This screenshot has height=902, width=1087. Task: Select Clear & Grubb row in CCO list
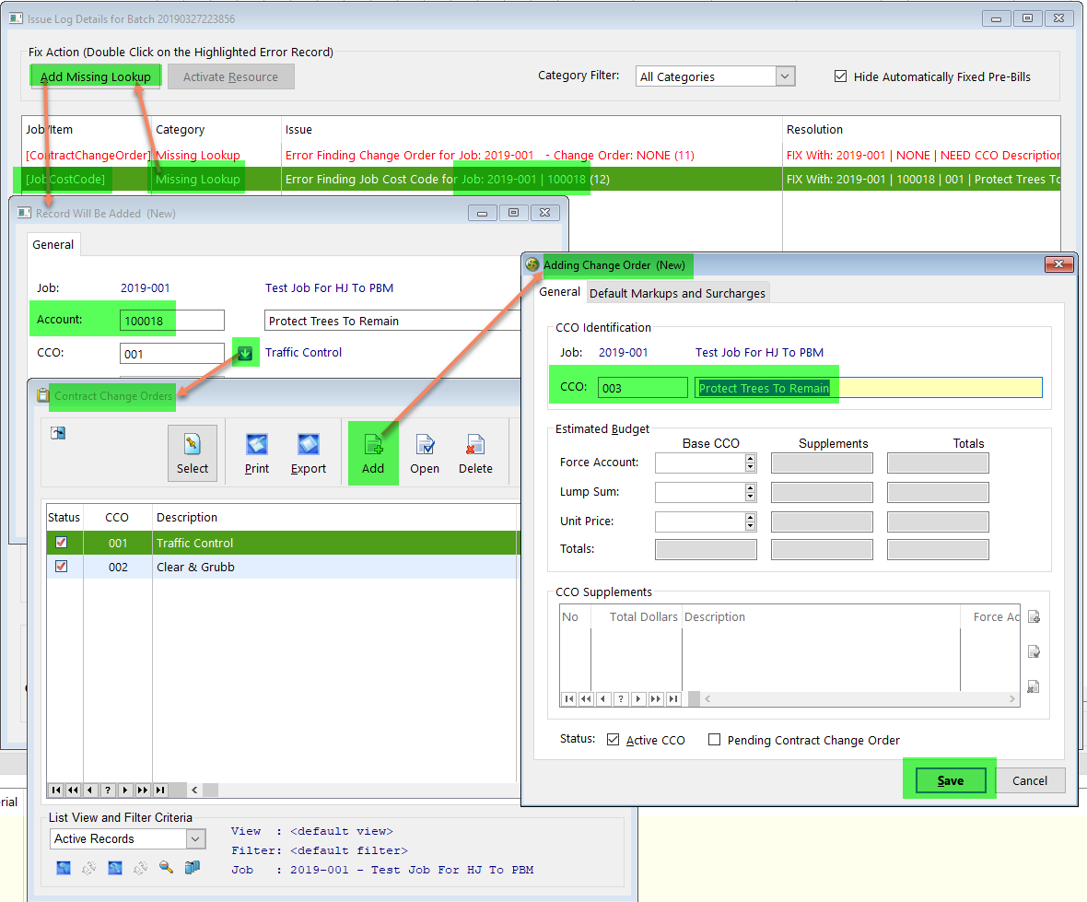pos(282,567)
